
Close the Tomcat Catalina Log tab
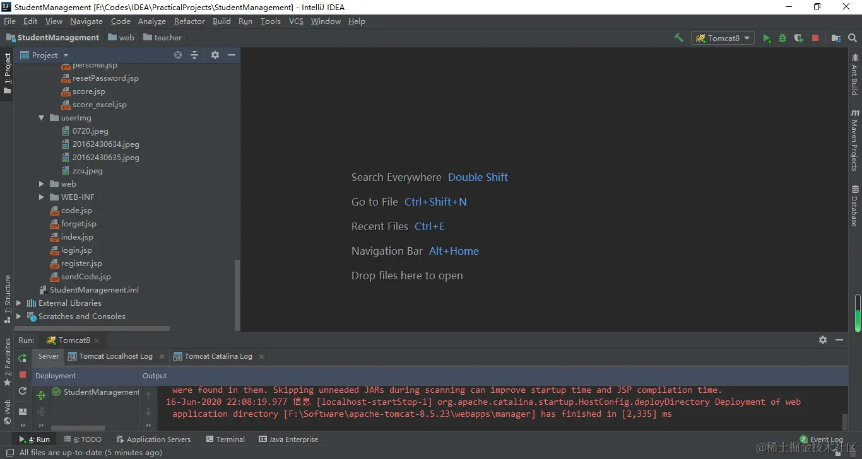point(261,356)
